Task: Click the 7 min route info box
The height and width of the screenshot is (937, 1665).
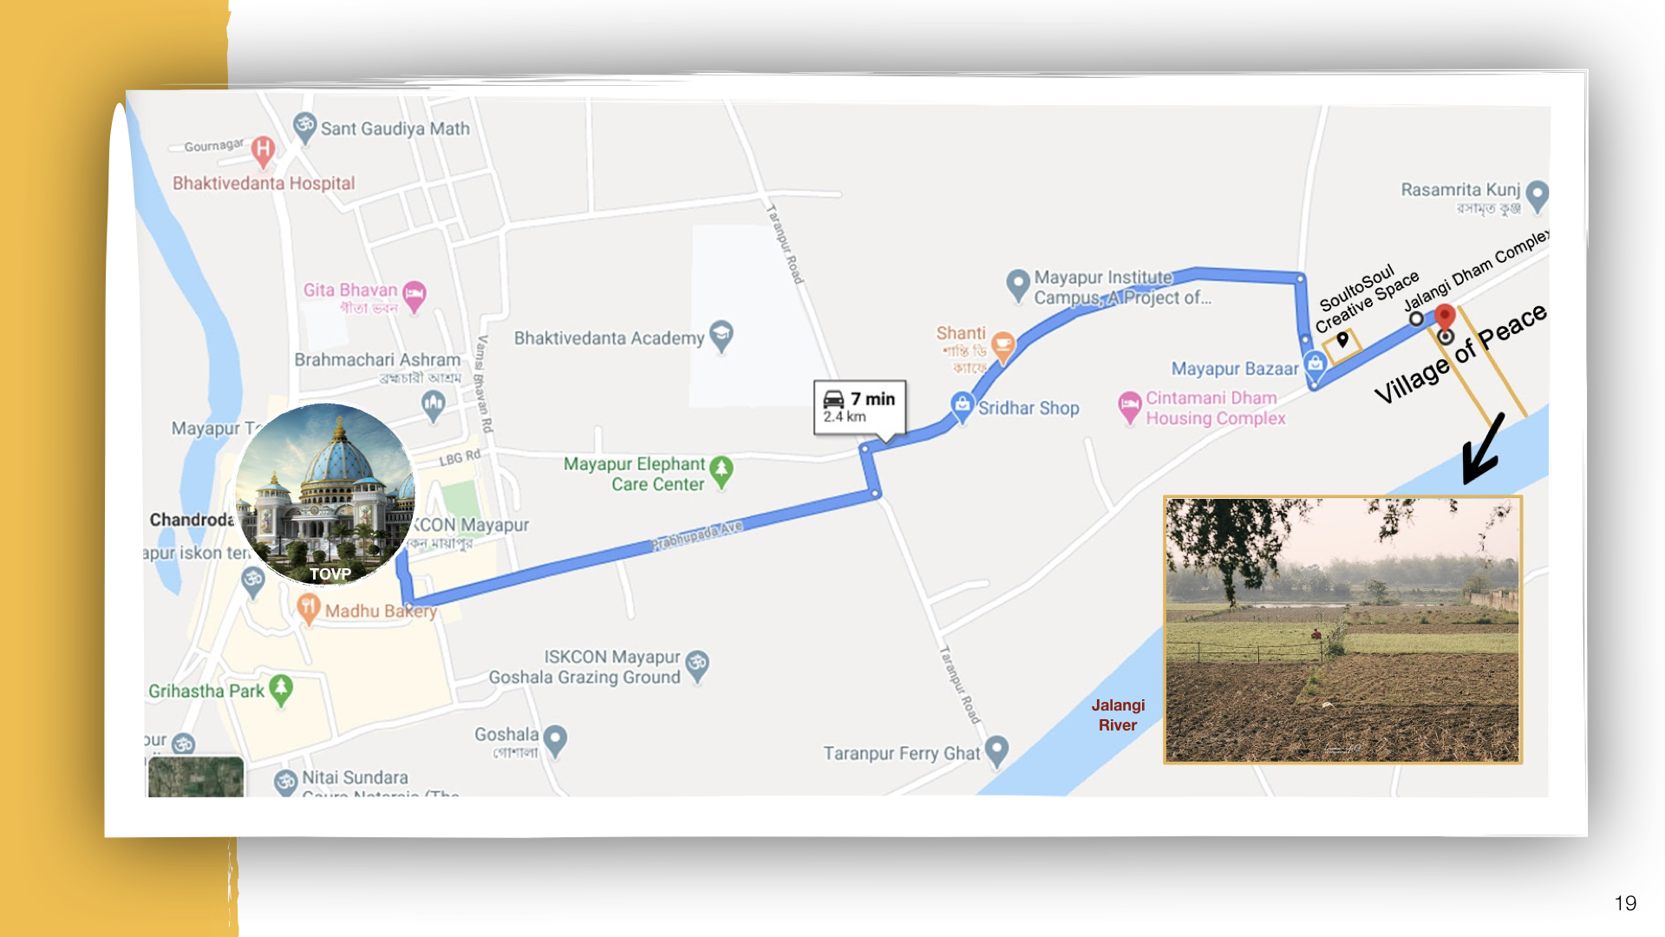Action: coord(859,407)
